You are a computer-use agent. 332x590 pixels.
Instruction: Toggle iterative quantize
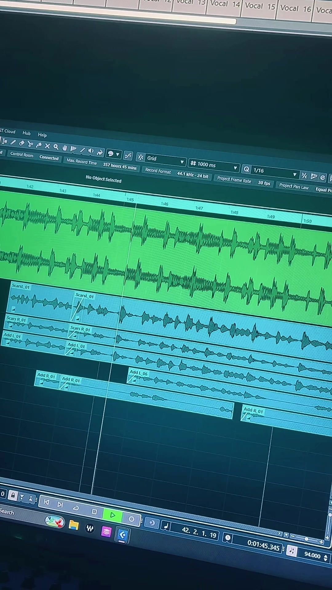pos(304,175)
